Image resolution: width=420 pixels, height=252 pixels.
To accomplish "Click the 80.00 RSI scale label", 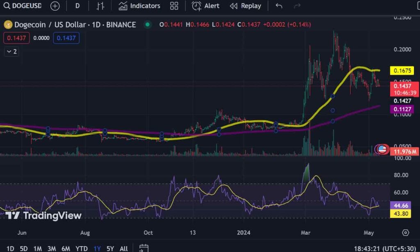I will (401, 175).
